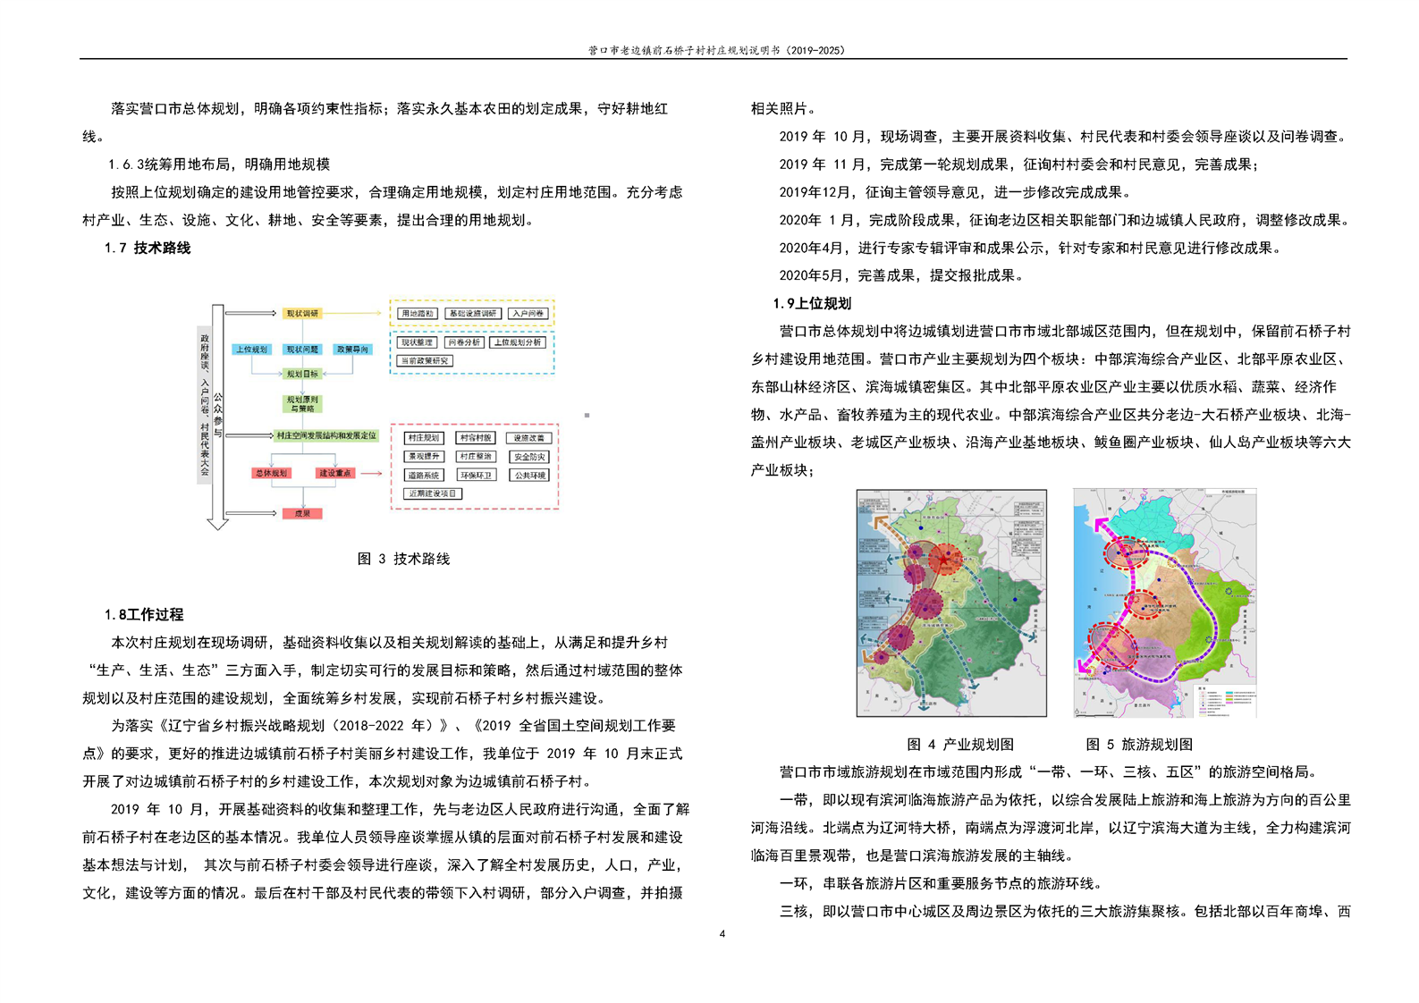Click the line beginning '2020年 1月，完成阶段成果'
Image resolution: width=1419 pixels, height=1003 pixels.
click(x=1064, y=220)
